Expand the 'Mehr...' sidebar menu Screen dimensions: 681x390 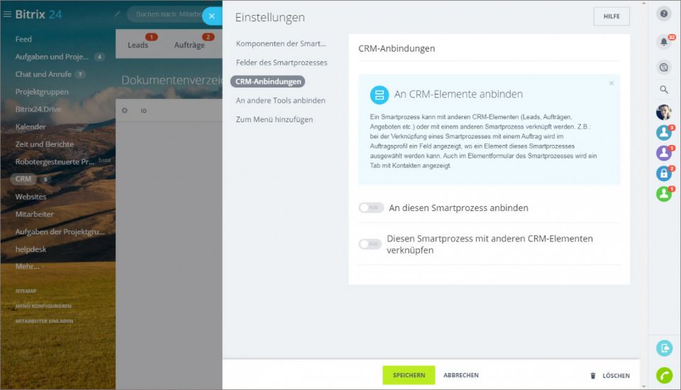29,266
